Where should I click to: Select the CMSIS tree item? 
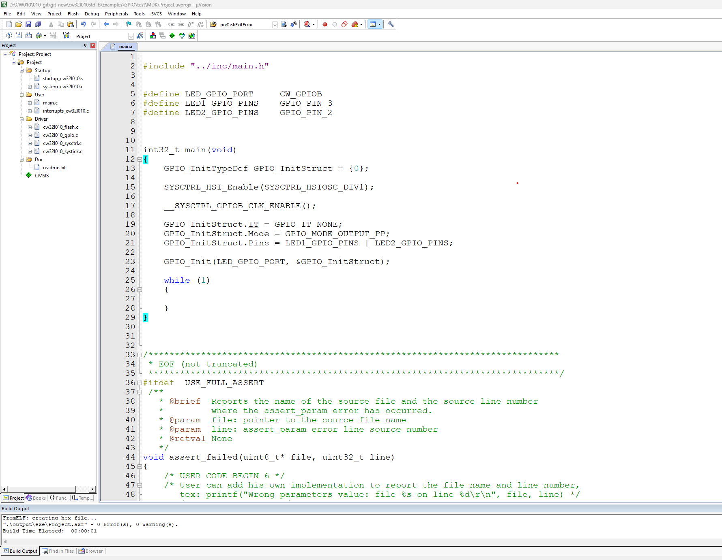(x=41, y=176)
